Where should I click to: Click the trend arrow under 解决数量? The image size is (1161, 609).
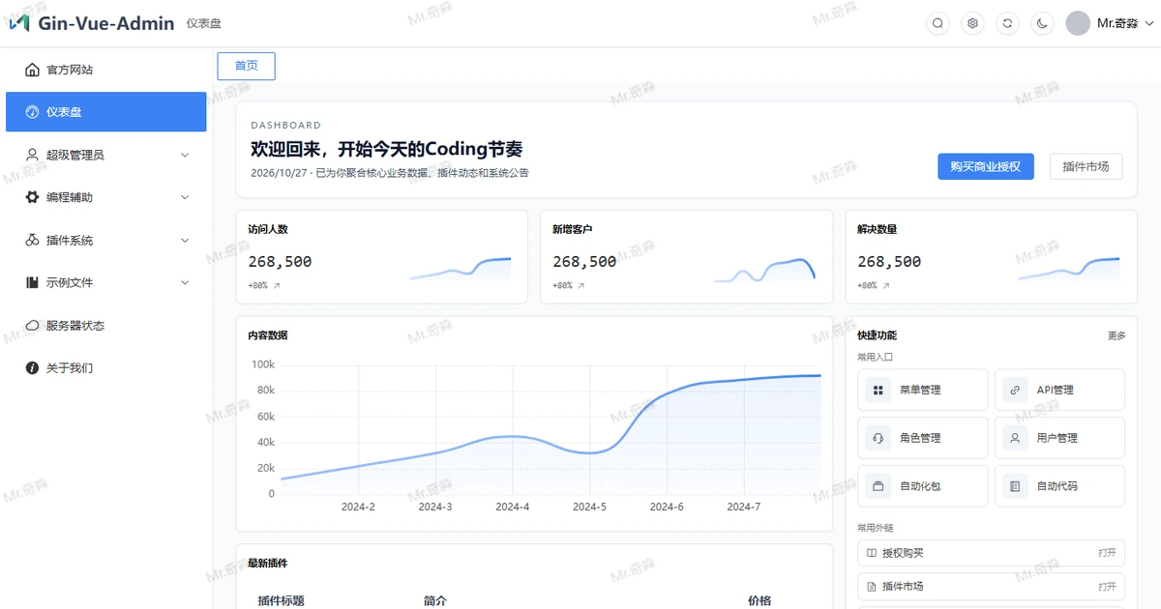(885, 286)
